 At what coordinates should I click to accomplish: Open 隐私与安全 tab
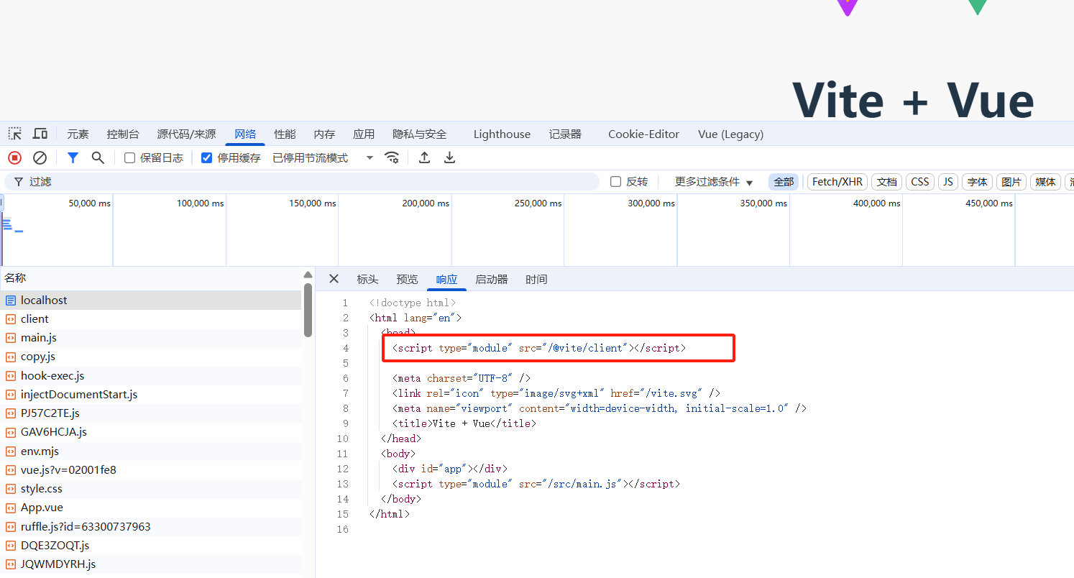[420, 134]
